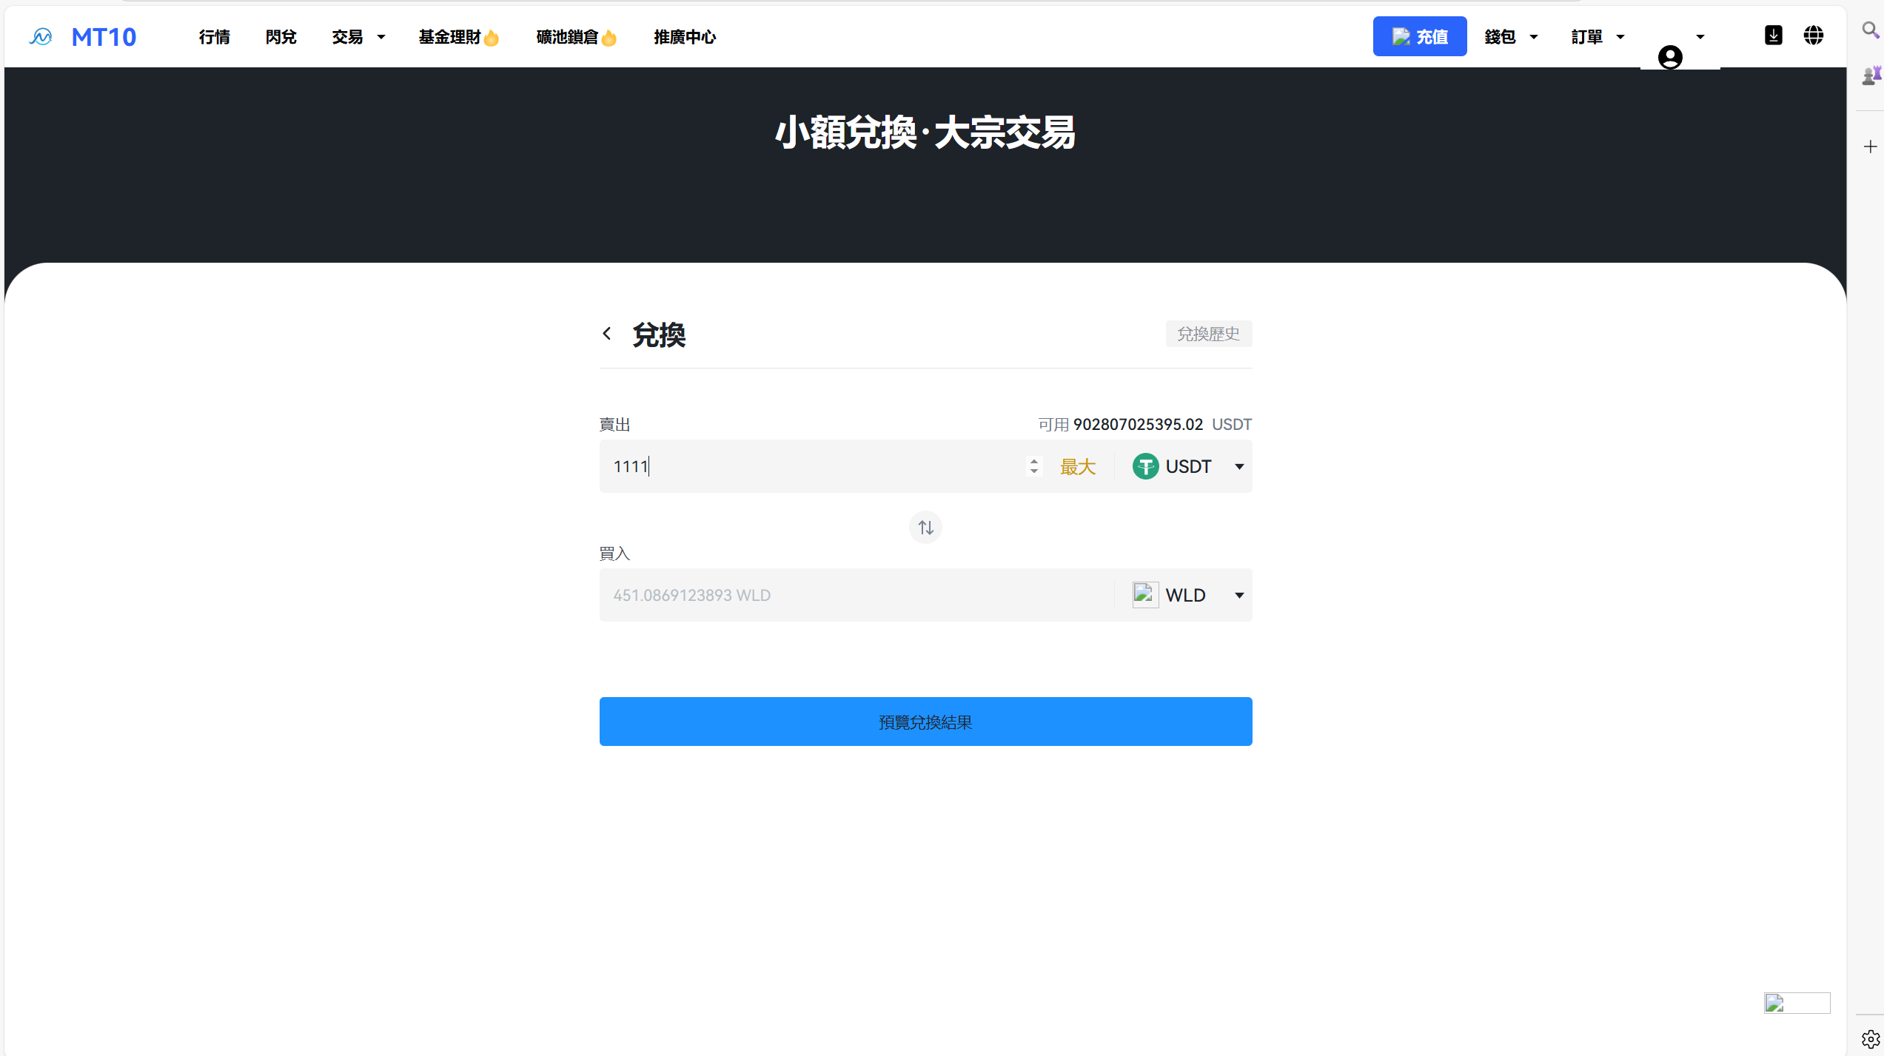Click the 最大 max amount link
The width and height of the screenshot is (1884, 1056).
pos(1077,466)
